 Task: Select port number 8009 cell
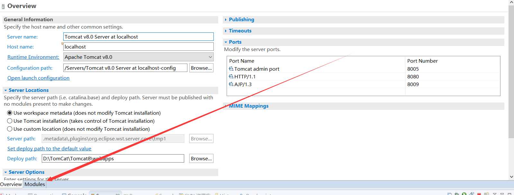click(413, 84)
